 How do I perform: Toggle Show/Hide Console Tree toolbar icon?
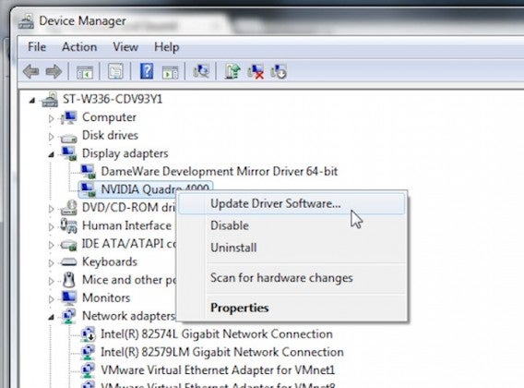click(85, 72)
